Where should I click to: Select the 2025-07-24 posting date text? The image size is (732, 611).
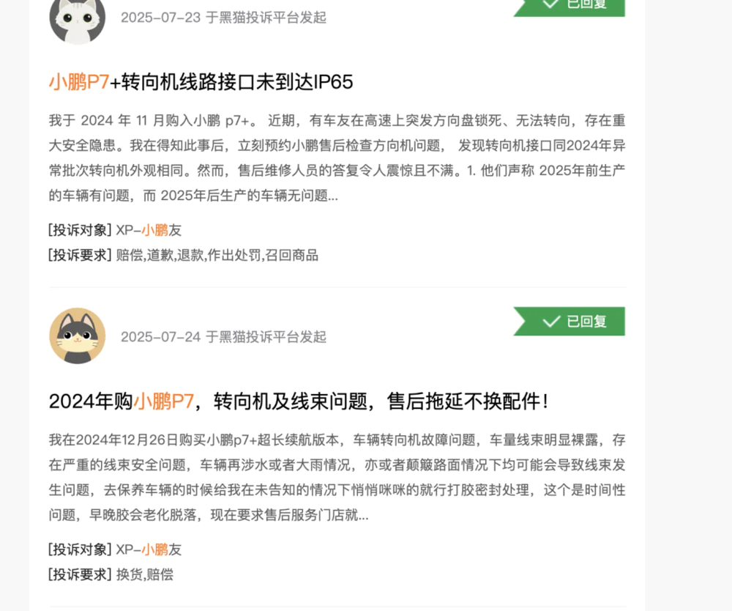point(160,337)
